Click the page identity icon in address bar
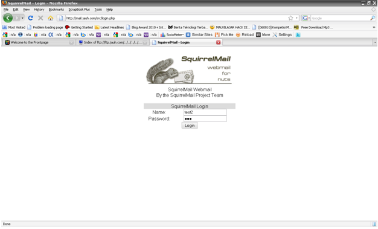 [61, 18]
